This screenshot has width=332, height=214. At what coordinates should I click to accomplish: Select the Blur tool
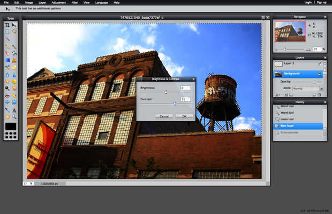pos(7,75)
